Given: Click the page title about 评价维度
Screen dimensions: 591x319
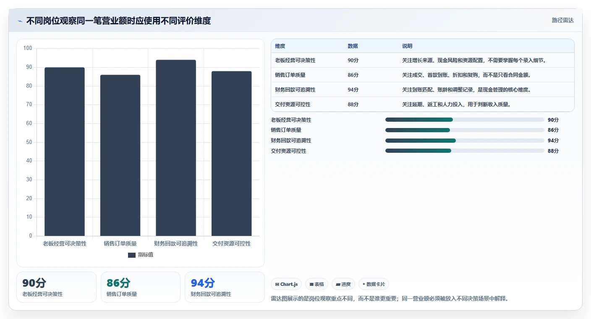Looking at the screenshot, I should click(x=118, y=21).
